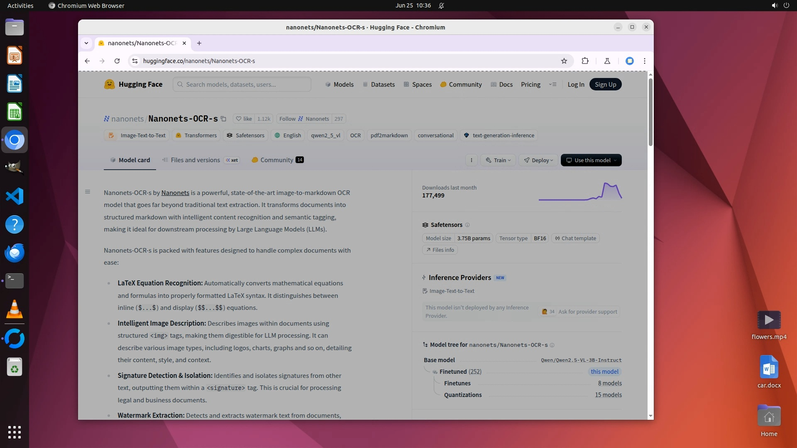Click Model tree info icon
This screenshot has height=448, width=797.
point(552,345)
